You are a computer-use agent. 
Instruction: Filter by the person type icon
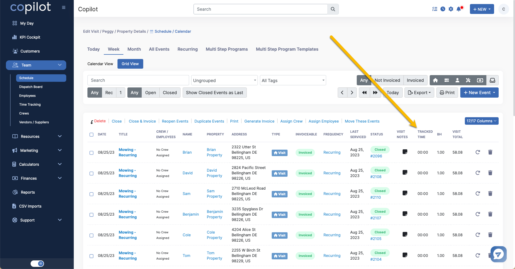(x=457, y=80)
